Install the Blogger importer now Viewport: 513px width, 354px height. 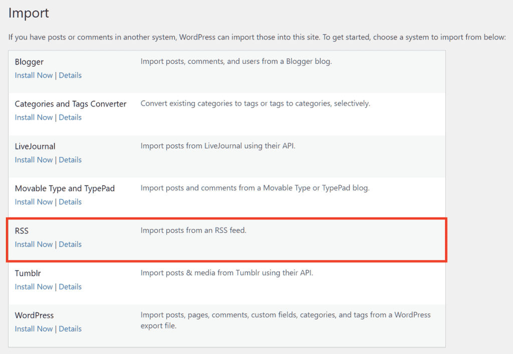34,75
